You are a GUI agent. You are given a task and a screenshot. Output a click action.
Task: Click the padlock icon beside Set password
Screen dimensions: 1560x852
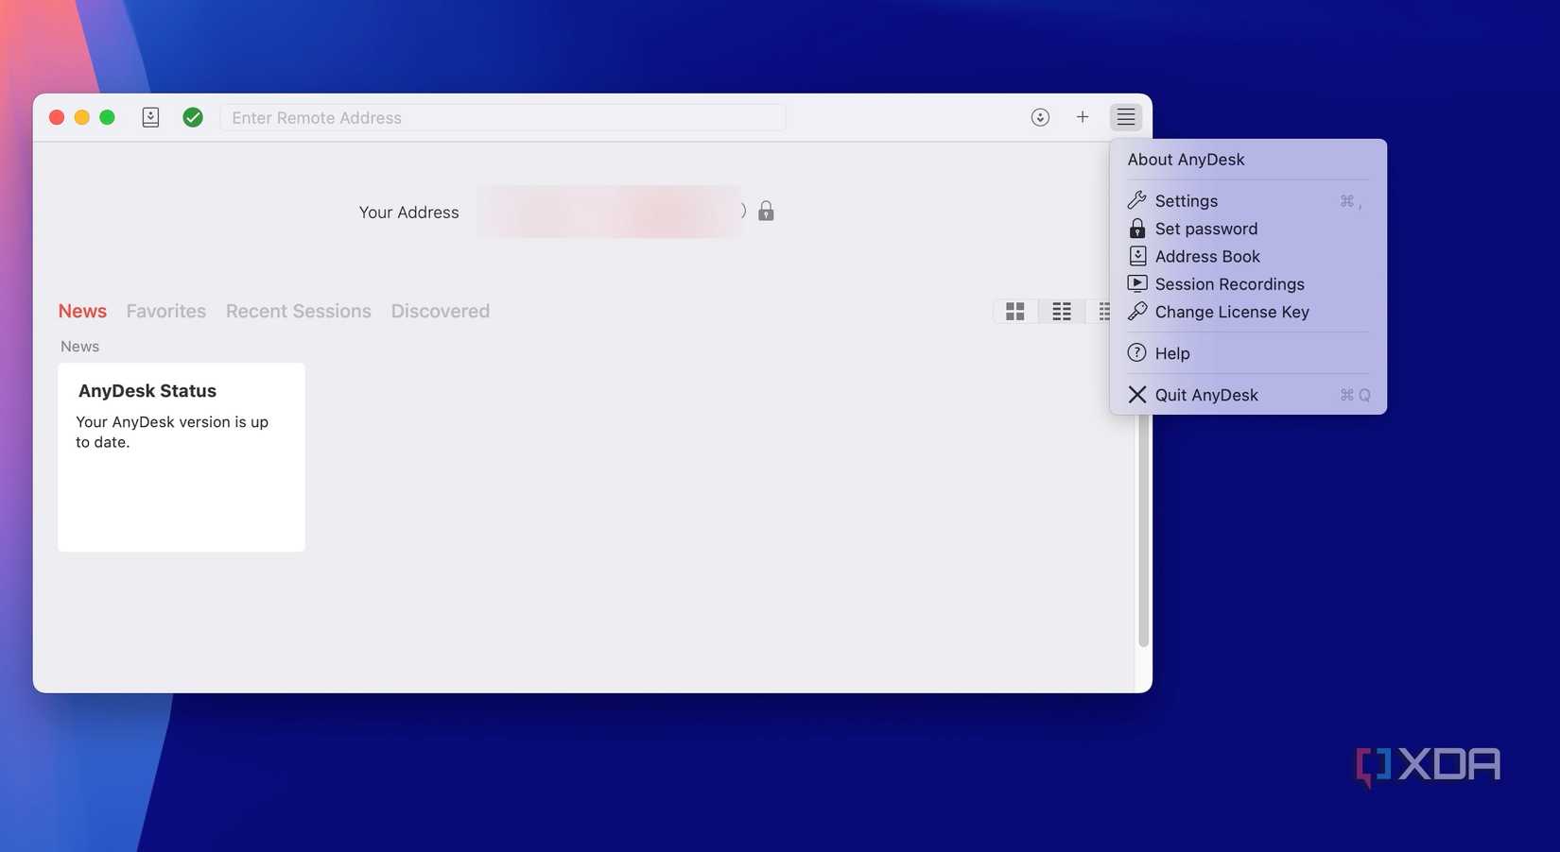[1136, 229]
